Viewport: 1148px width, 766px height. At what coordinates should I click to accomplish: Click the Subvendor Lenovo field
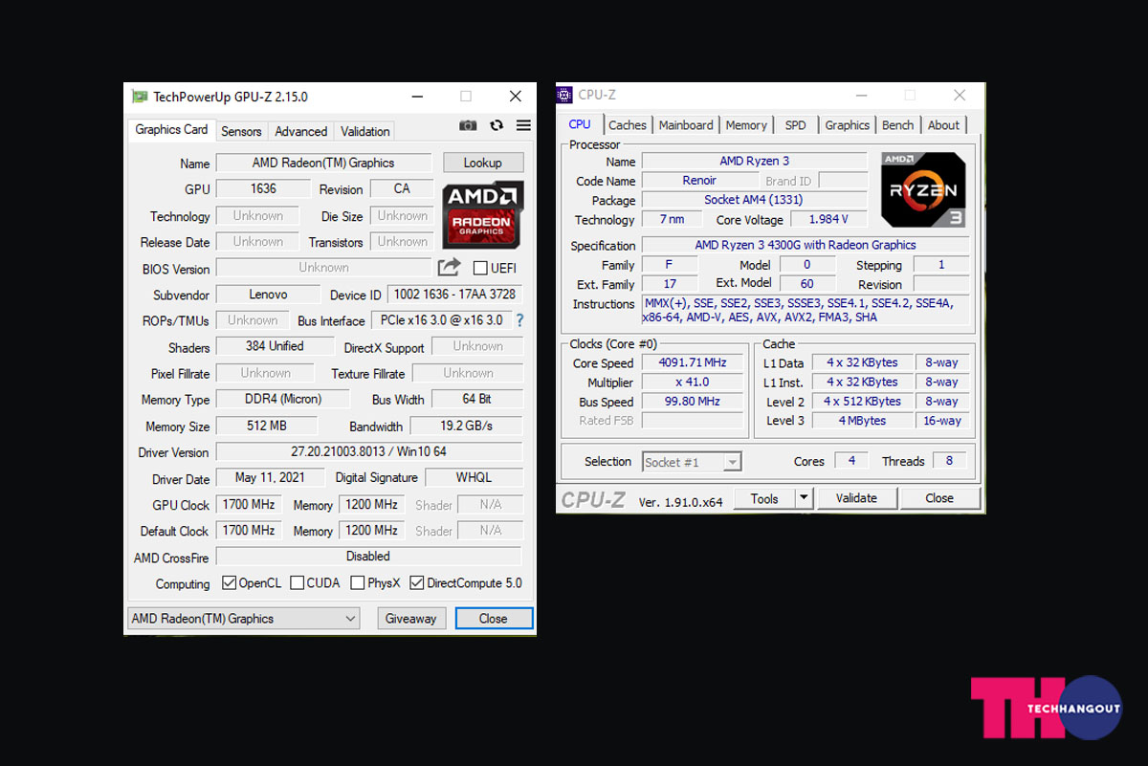pyautogui.click(x=269, y=295)
